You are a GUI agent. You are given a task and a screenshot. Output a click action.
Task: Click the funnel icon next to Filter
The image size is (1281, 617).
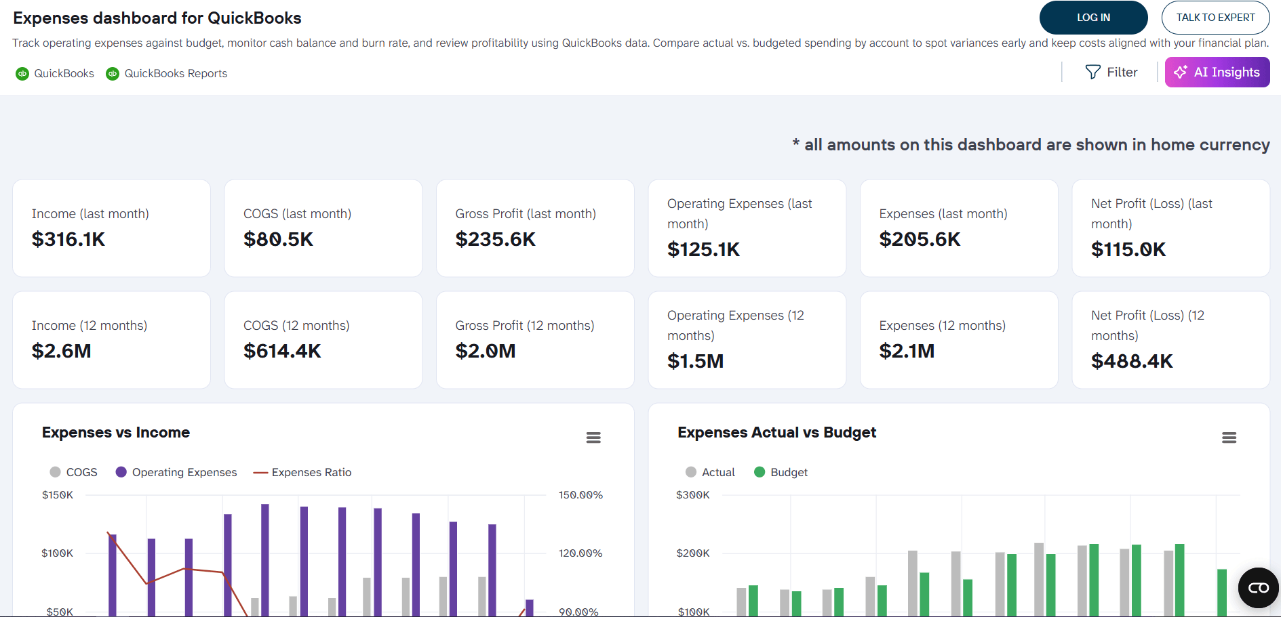pyautogui.click(x=1092, y=72)
